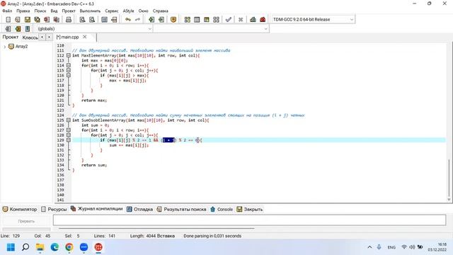Click the Rebuild All icon
The height and width of the screenshot is (255, 453).
[216, 20]
